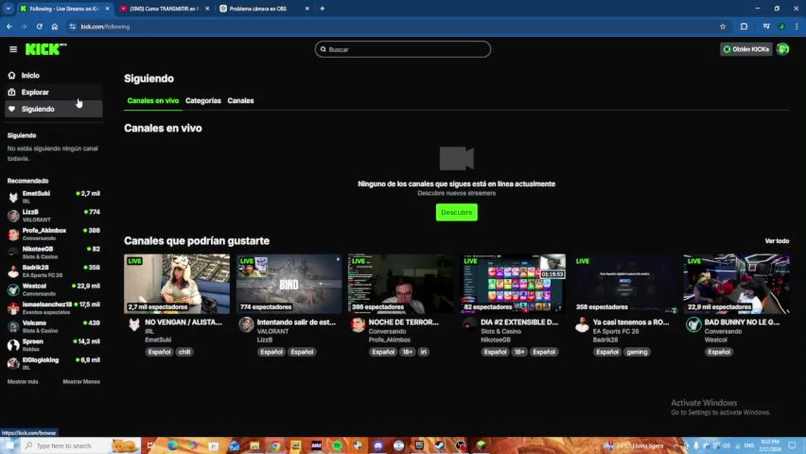
Task: Open EmetSuki recommended channel in sidebar
Action: click(53, 197)
